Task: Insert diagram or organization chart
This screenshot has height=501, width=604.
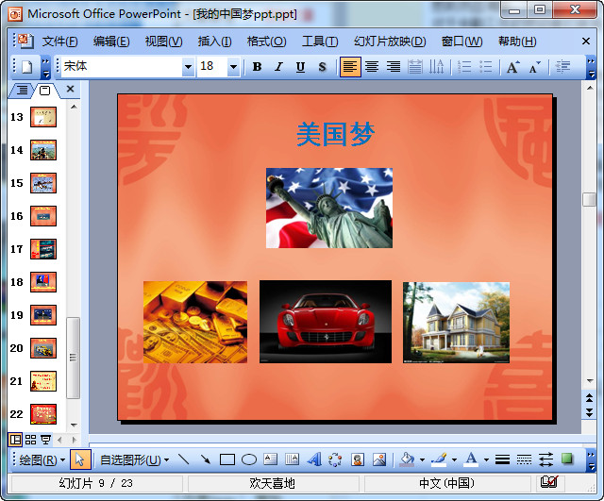Action: (x=335, y=459)
